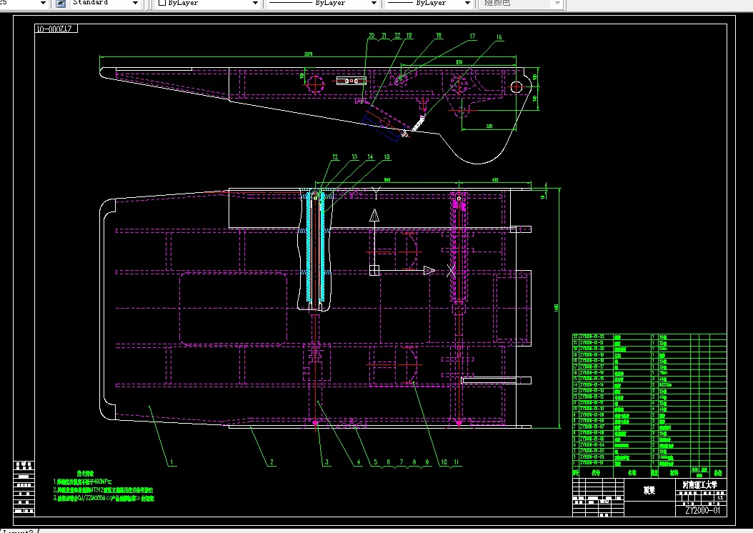The height and width of the screenshot is (533, 753).
Task: Click the white ByLayer color swatch box
Action: (x=162, y=3)
